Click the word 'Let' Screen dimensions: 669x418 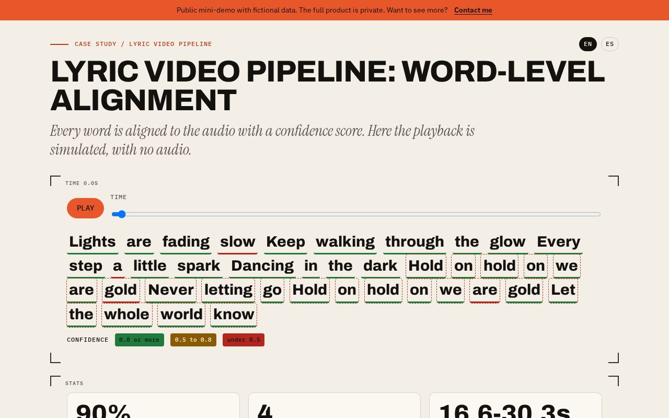(x=563, y=290)
